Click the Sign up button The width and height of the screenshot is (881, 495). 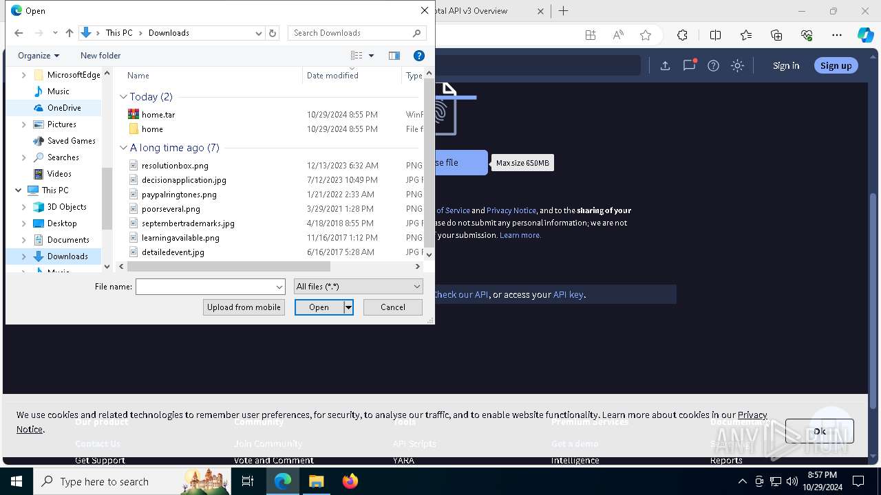[836, 66]
